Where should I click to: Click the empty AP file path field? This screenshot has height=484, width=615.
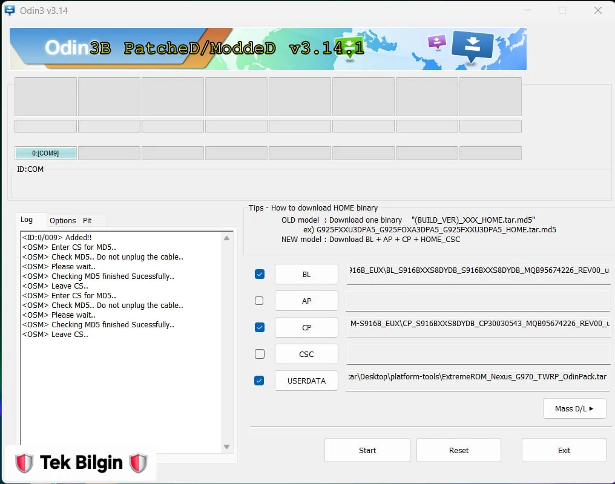pyautogui.click(x=478, y=301)
